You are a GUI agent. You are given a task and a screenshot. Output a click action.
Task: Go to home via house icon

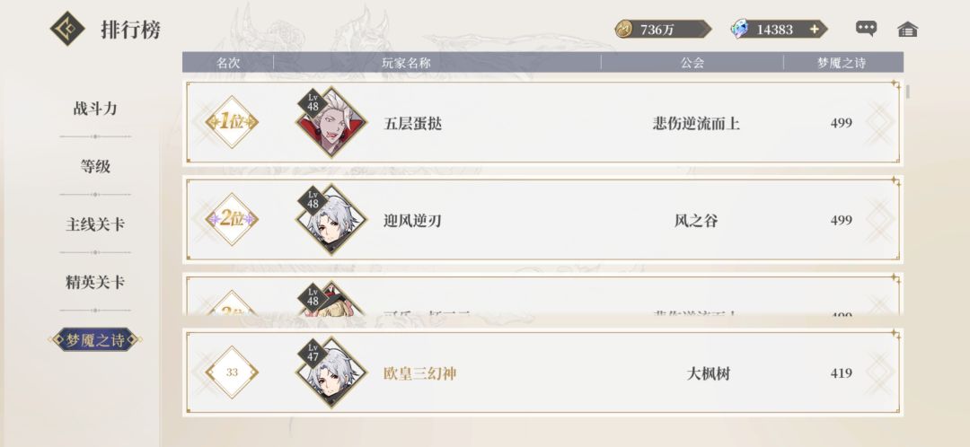point(907,29)
